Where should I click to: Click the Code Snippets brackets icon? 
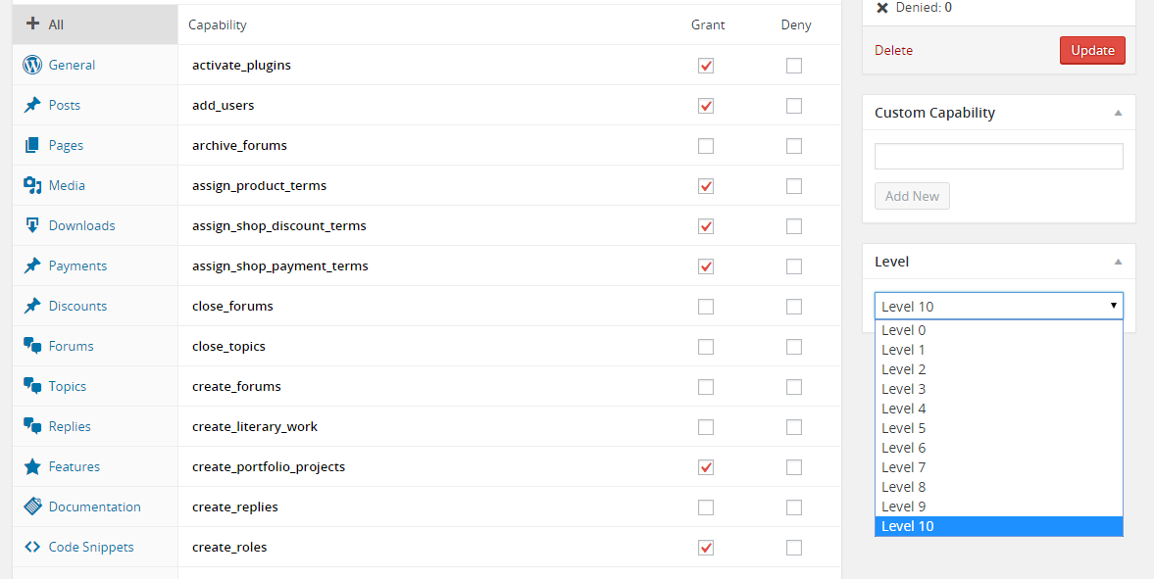(32, 548)
